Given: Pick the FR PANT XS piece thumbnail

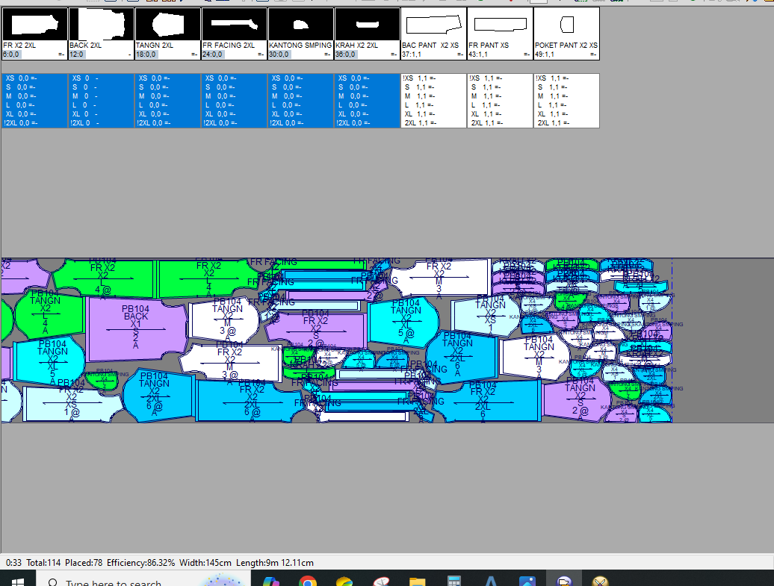Looking at the screenshot, I should click(500, 24).
